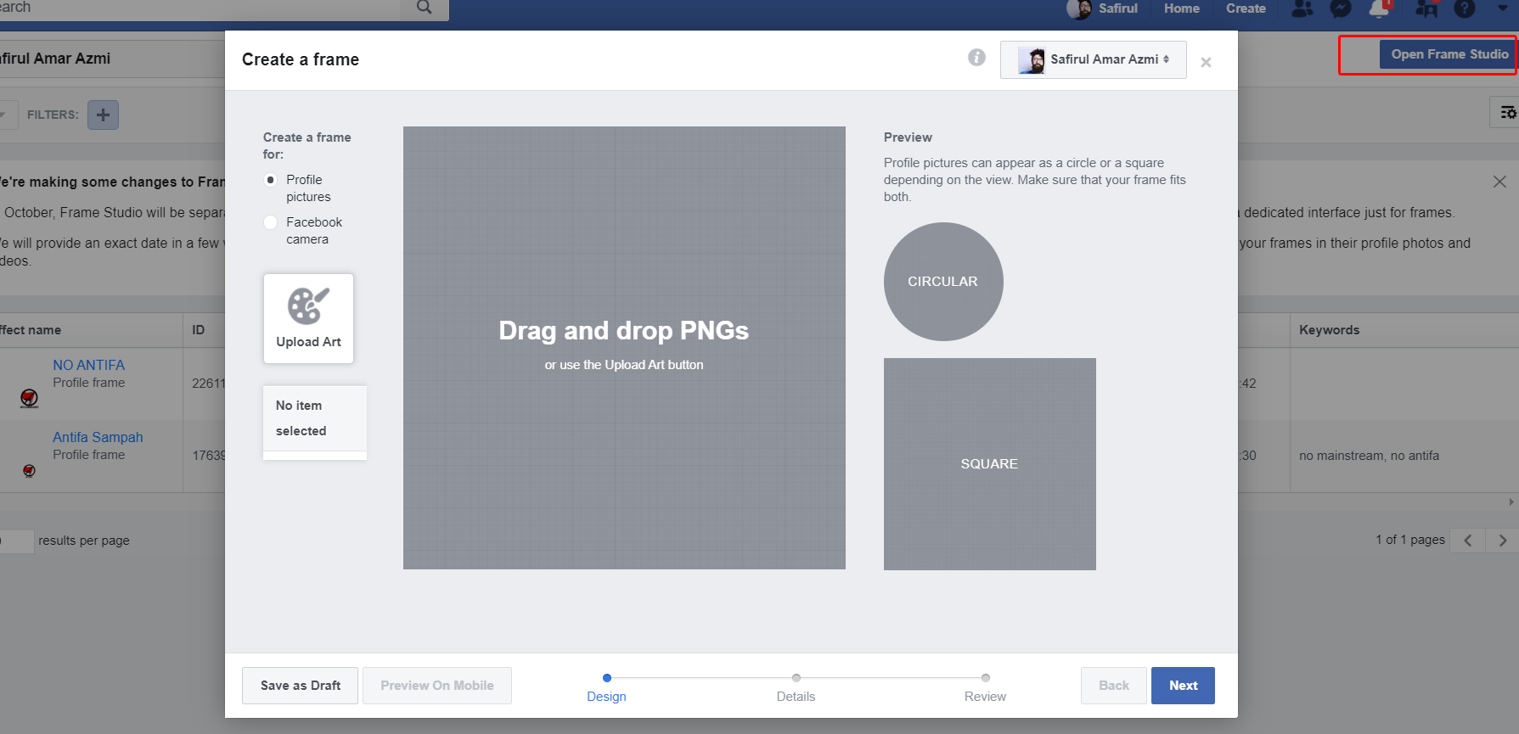
Task: Go to next results page arrow
Action: point(1502,540)
